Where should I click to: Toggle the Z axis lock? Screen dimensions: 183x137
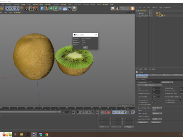point(17,8)
